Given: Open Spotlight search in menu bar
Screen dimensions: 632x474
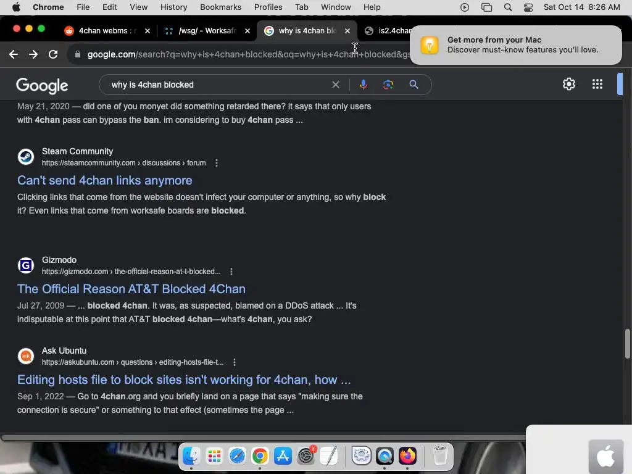Looking at the screenshot, I should 508,7.
